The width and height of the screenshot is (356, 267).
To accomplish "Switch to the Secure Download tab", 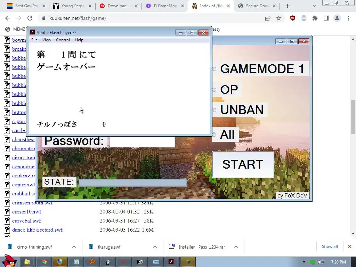I will 257,6.
